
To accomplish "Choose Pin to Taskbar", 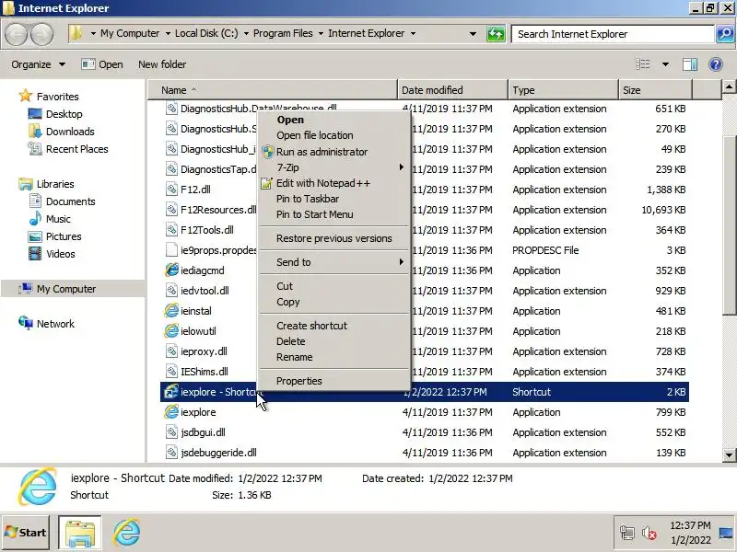I will pyautogui.click(x=333, y=199).
